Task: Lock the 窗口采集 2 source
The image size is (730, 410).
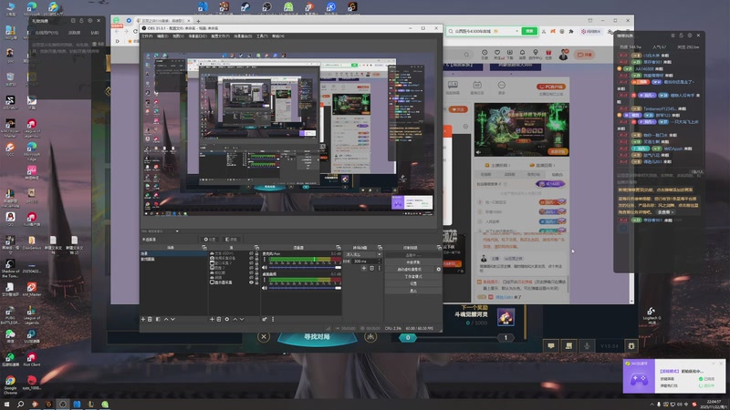Action: [x=256, y=263]
